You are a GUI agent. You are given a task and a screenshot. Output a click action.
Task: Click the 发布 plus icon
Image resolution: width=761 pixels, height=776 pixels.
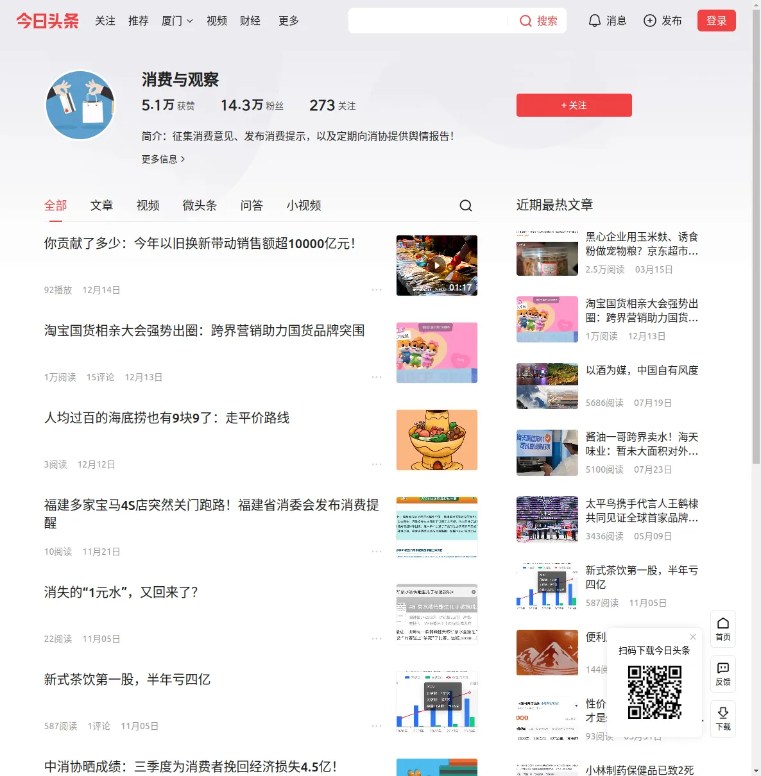pos(650,21)
